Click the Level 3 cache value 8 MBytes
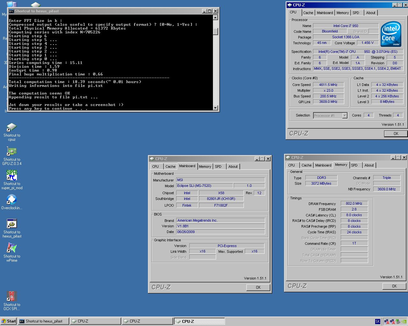 pos(387,102)
